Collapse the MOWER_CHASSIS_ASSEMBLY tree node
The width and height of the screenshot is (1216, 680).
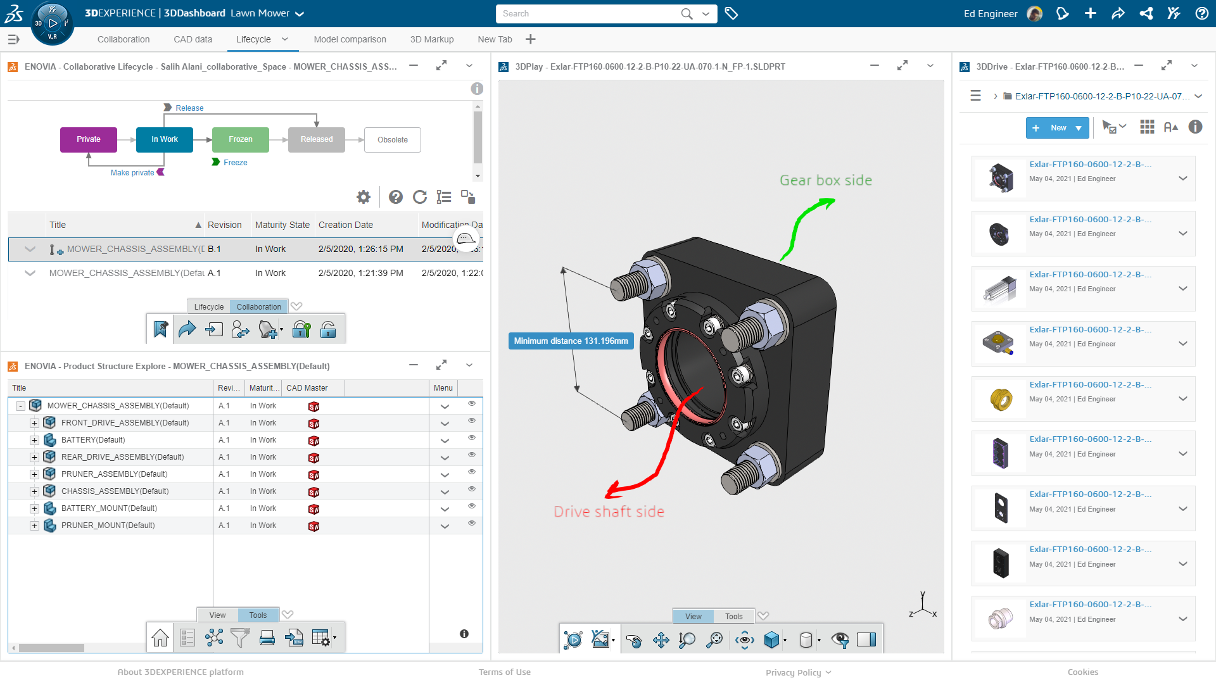pos(20,405)
